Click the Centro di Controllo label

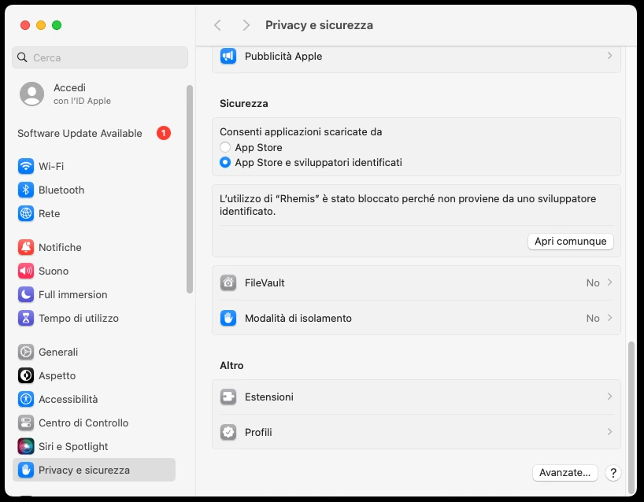[83, 423]
